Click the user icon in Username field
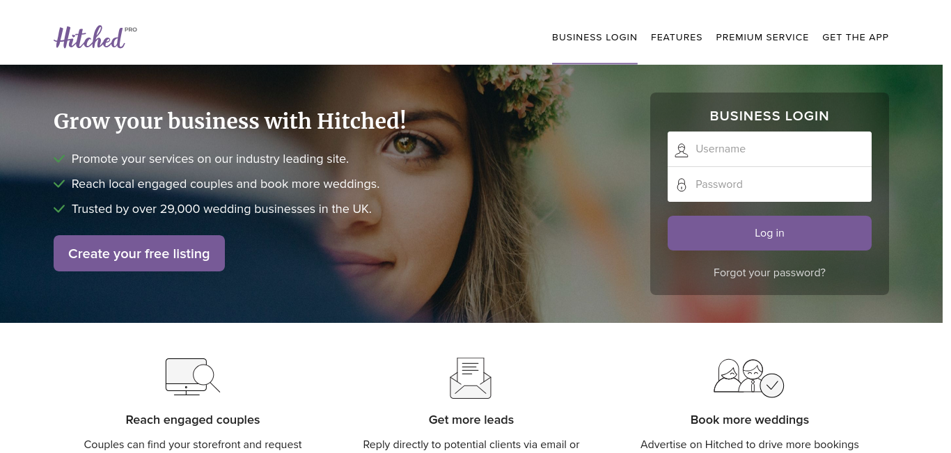 pyautogui.click(x=682, y=150)
